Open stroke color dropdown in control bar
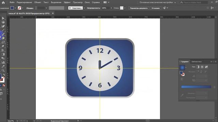The width and height of the screenshot is (218, 122). 23,8
